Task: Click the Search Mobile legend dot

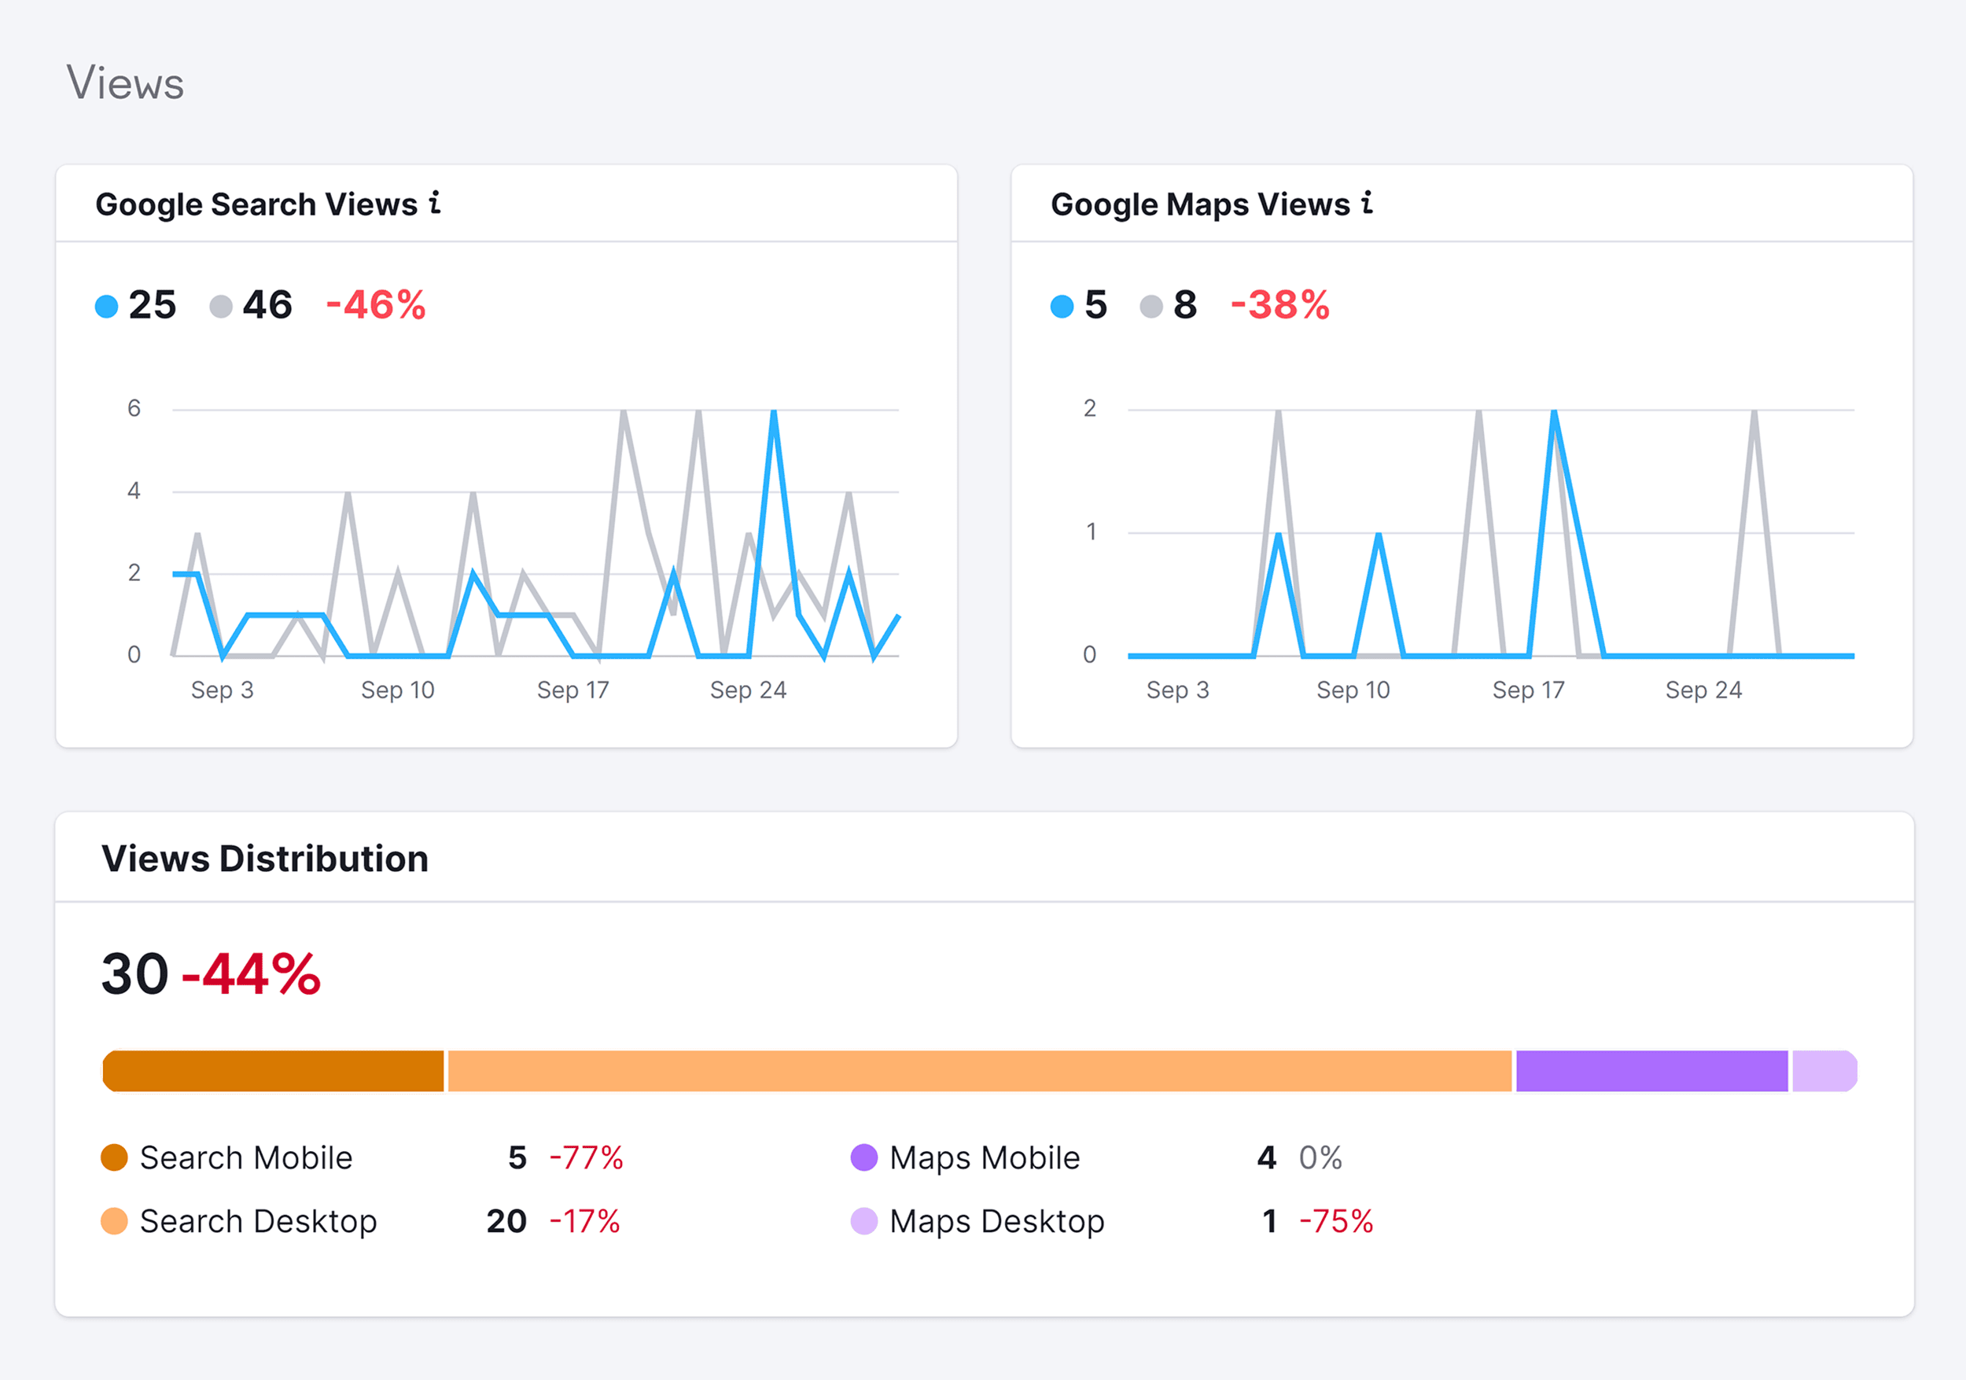Action: coord(114,1157)
